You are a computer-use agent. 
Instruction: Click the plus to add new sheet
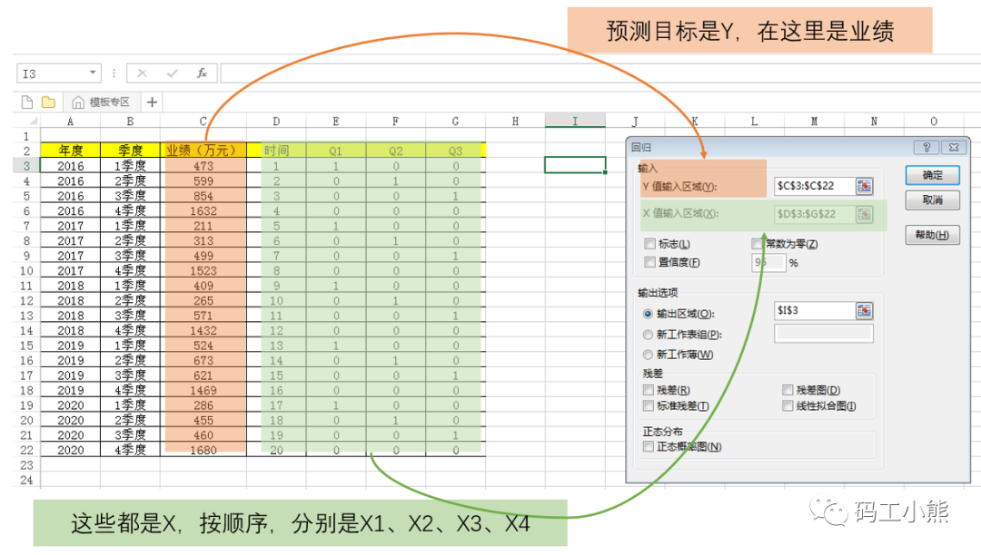152,101
